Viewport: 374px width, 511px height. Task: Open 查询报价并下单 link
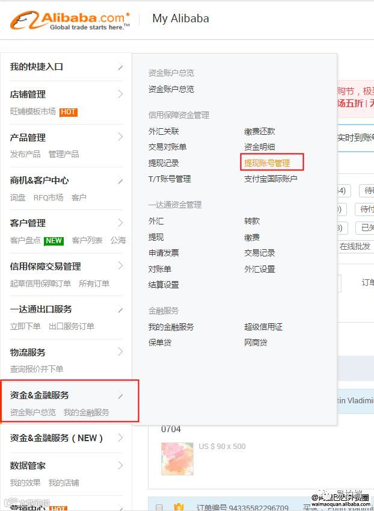(37, 369)
